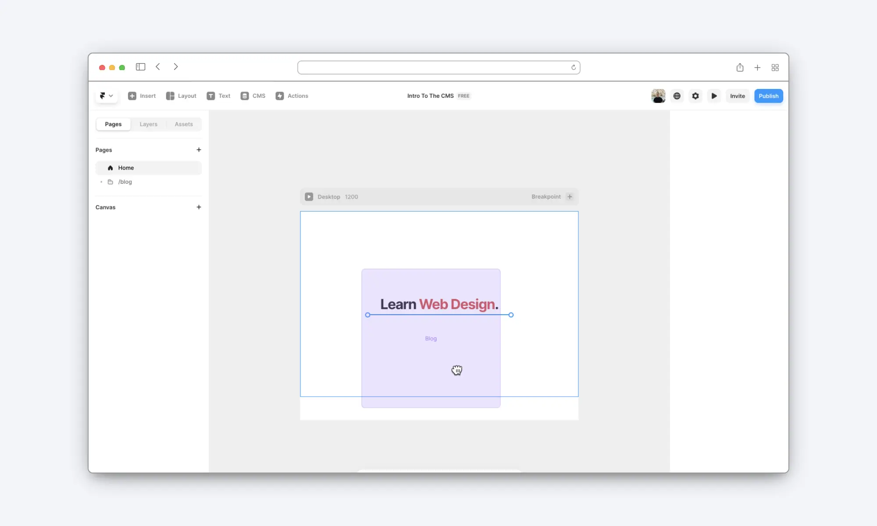Click the Invite button
This screenshot has width=877, height=526.
click(x=737, y=95)
